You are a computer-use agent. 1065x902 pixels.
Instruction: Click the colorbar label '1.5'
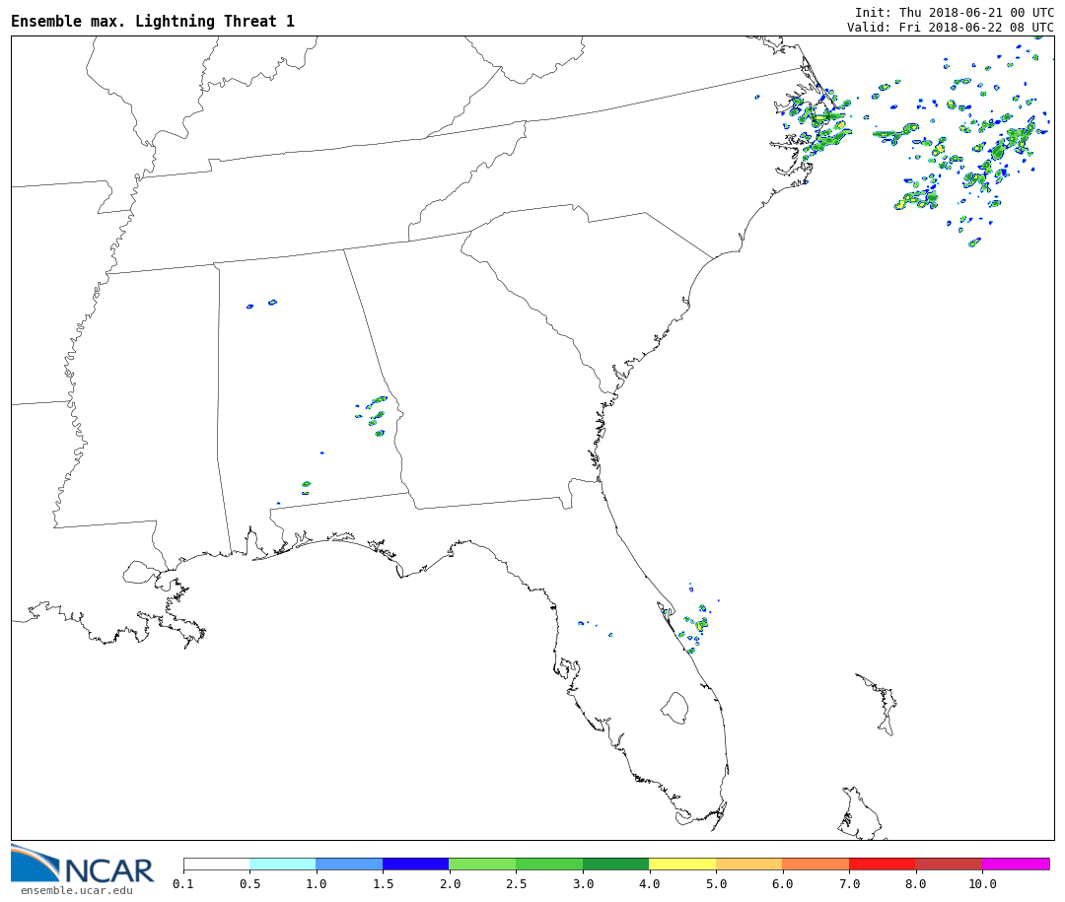[383, 883]
